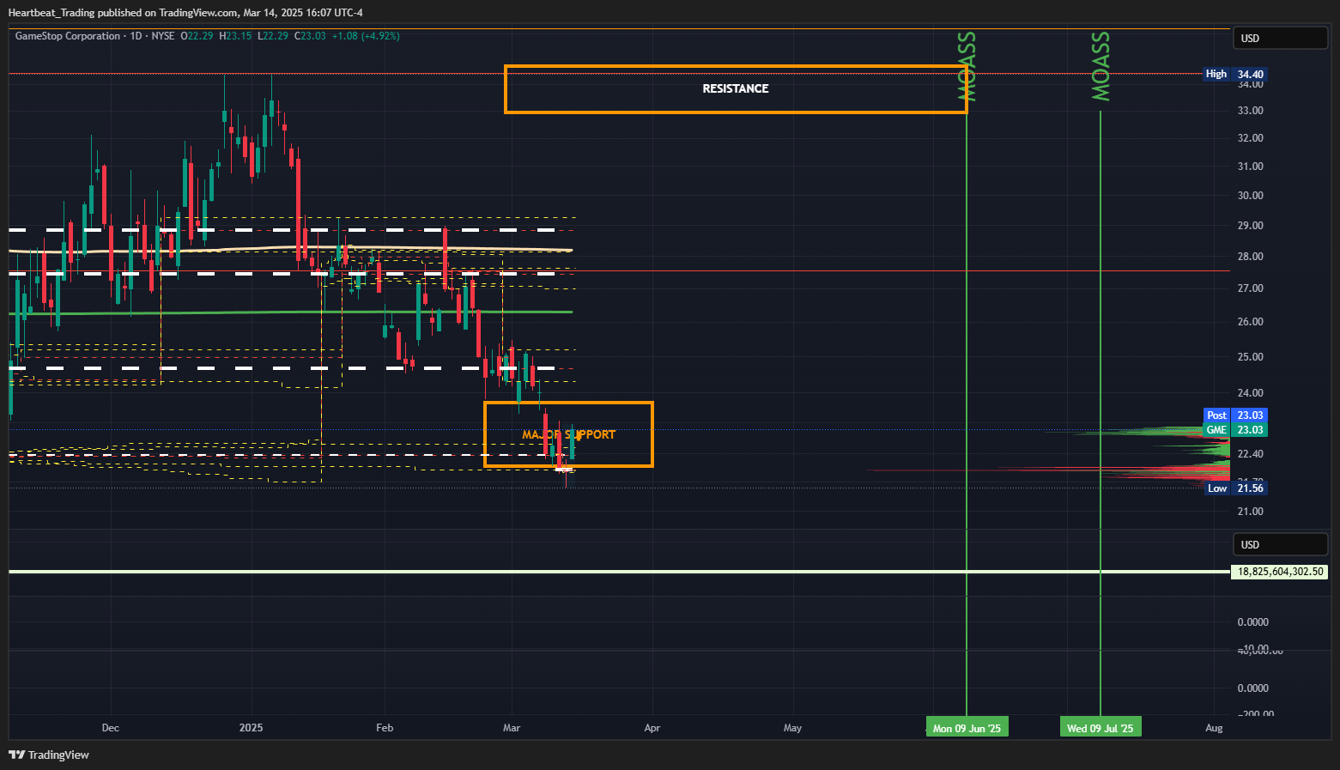Viewport: 1340px width, 770px height.
Task: Click the GME 23.03 last price label
Action: [x=1235, y=429]
